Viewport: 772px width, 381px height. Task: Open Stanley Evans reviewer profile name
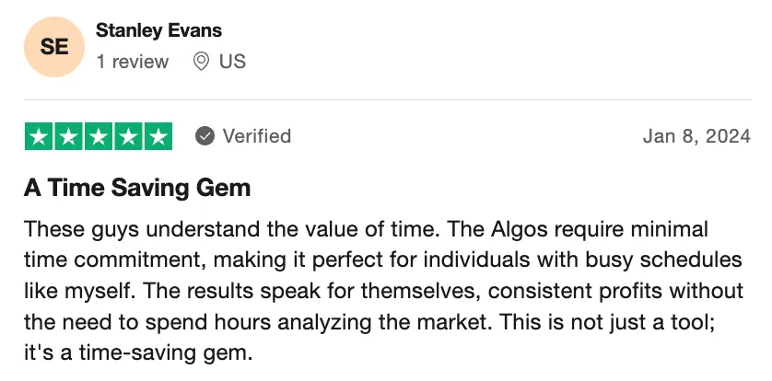158,30
